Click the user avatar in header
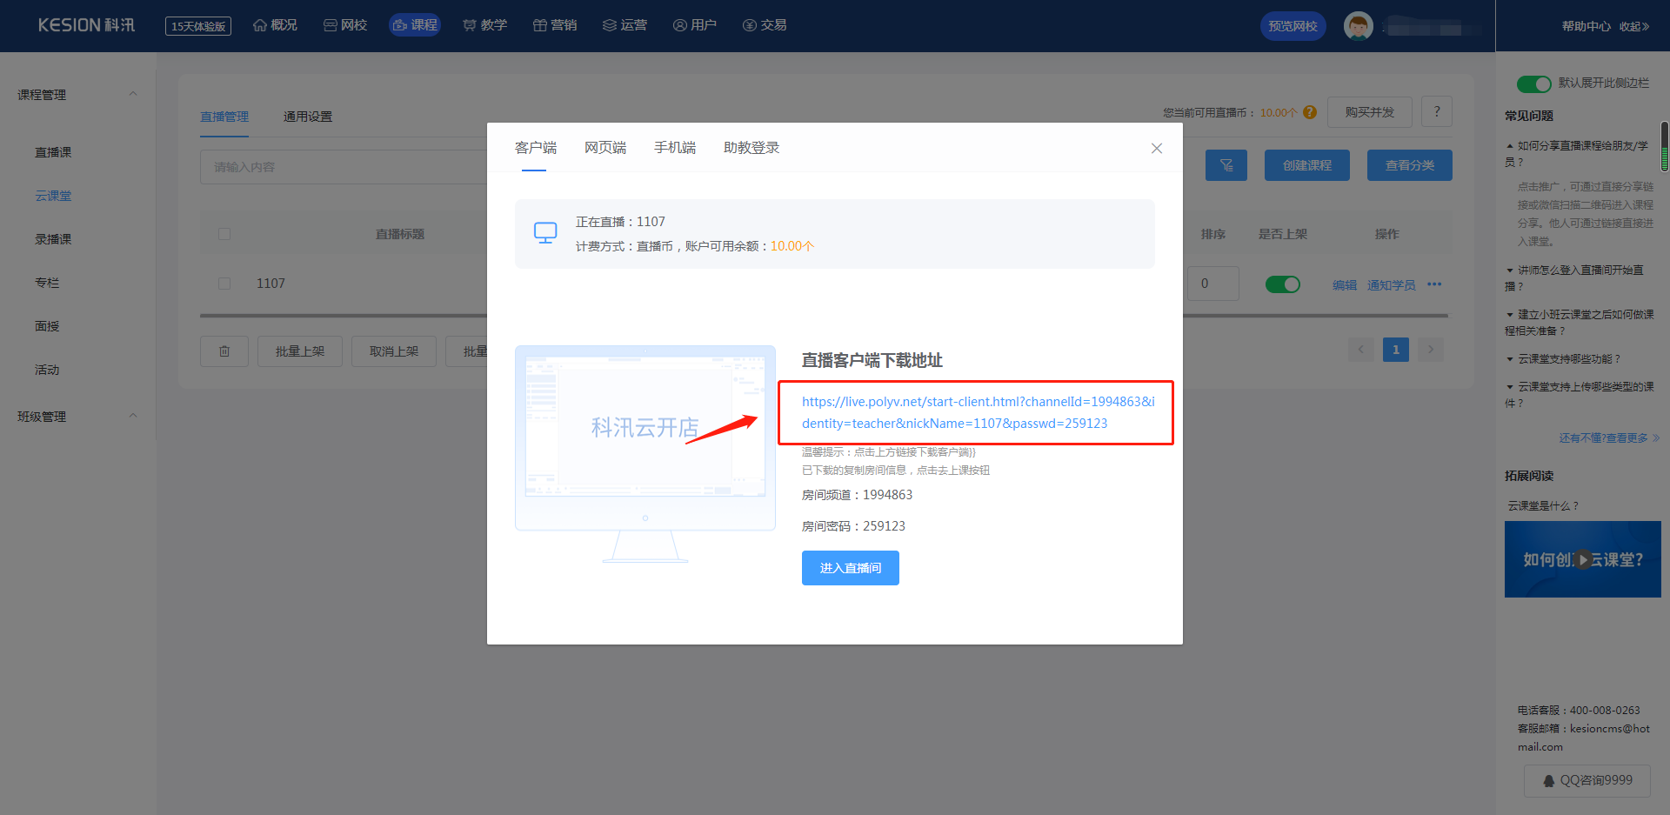The height and width of the screenshot is (815, 1670). (x=1358, y=26)
